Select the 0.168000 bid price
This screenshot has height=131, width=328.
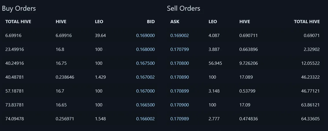145,49
